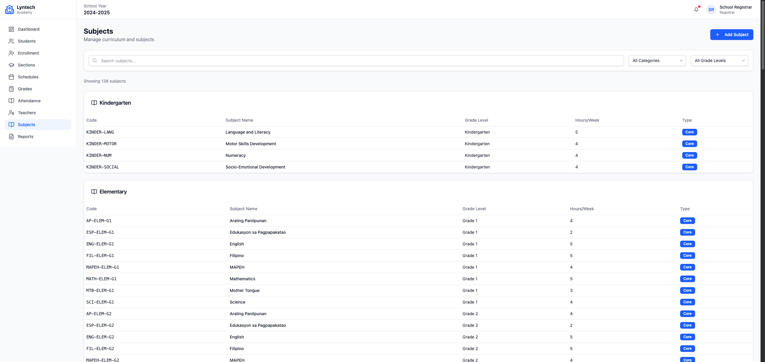
Task: Click the Mother Tongue subject name
Action: (244, 290)
